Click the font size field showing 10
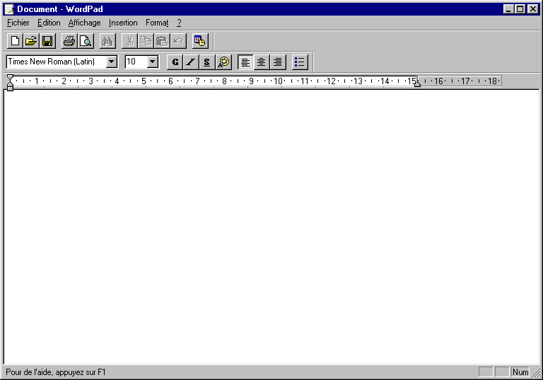Image resolution: width=543 pixels, height=380 pixels. click(x=136, y=62)
